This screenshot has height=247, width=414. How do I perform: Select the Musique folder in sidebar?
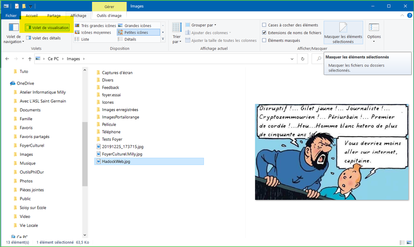[27, 163]
